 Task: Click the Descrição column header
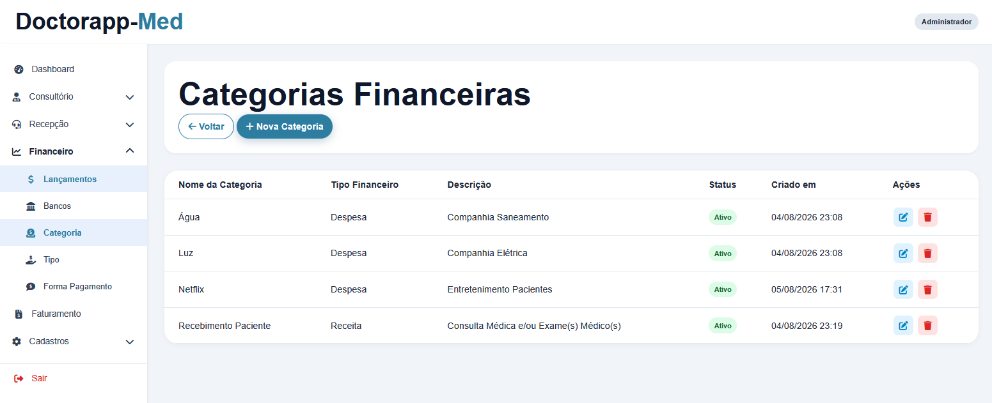(469, 185)
